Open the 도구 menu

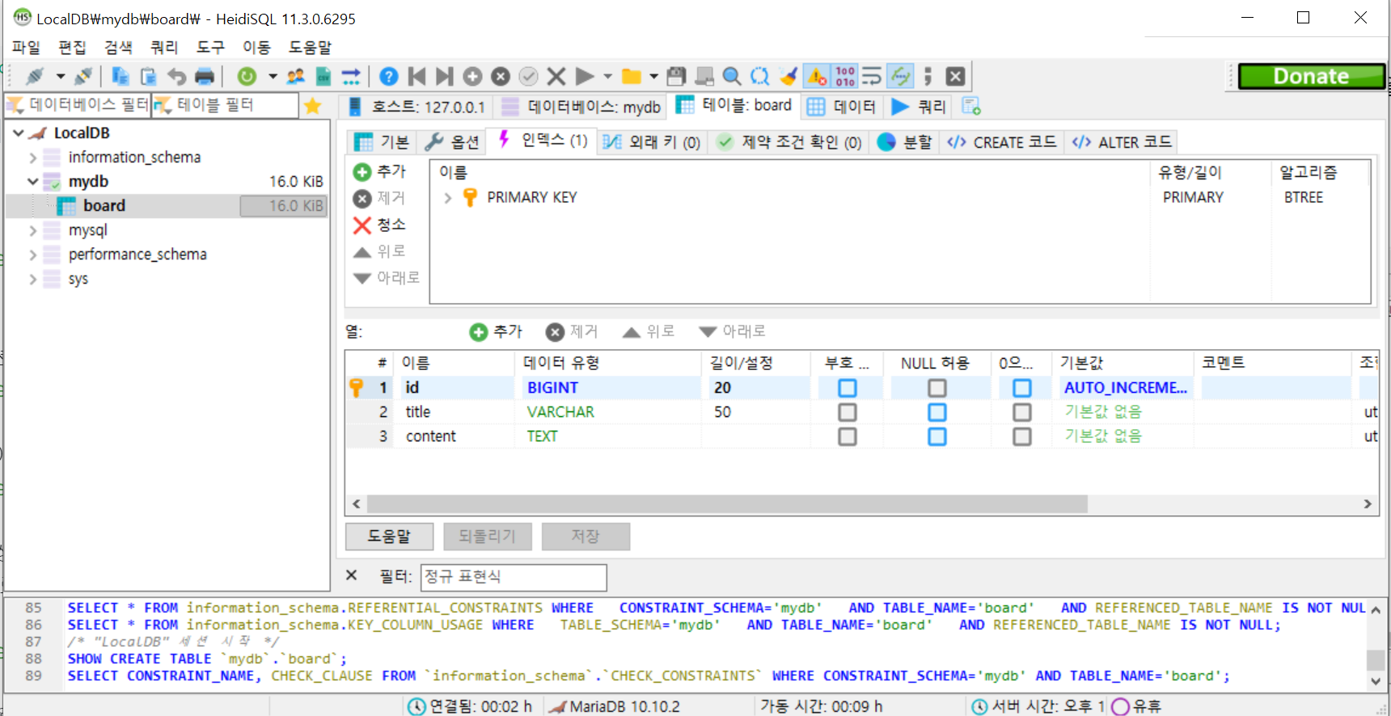[x=210, y=48]
